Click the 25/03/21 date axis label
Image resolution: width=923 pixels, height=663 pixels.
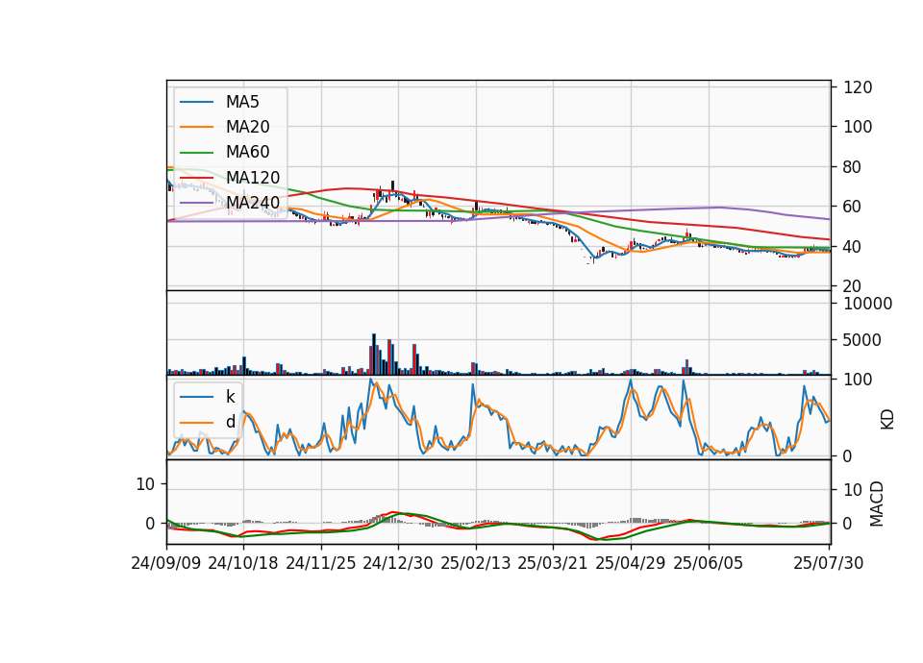pos(553,563)
